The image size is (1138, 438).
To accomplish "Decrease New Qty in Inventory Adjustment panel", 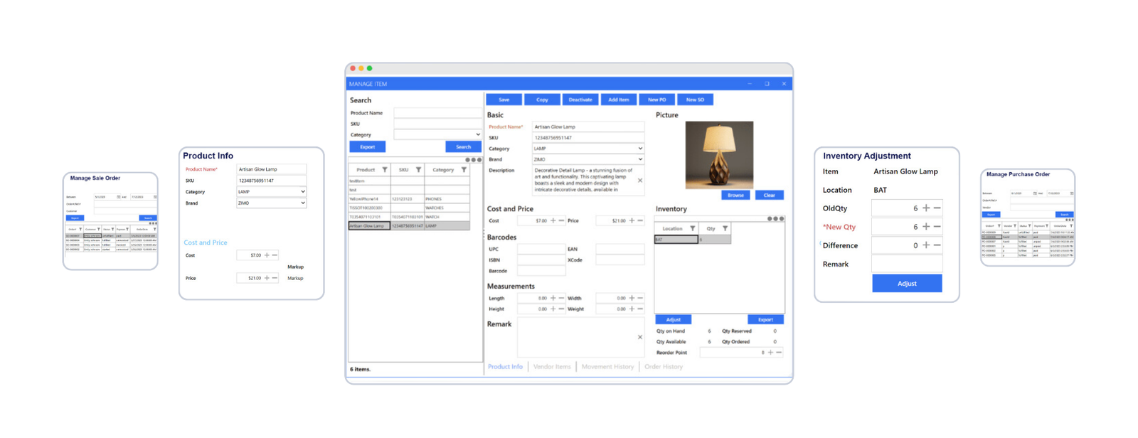I will 937,227.
